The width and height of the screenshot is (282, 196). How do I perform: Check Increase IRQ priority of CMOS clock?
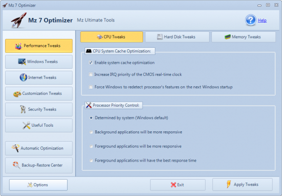pyautogui.click(x=91, y=74)
